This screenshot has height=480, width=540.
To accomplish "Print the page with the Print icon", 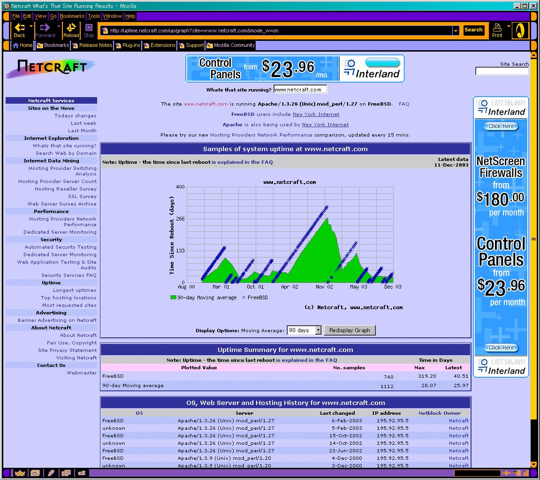I will (497, 30).
